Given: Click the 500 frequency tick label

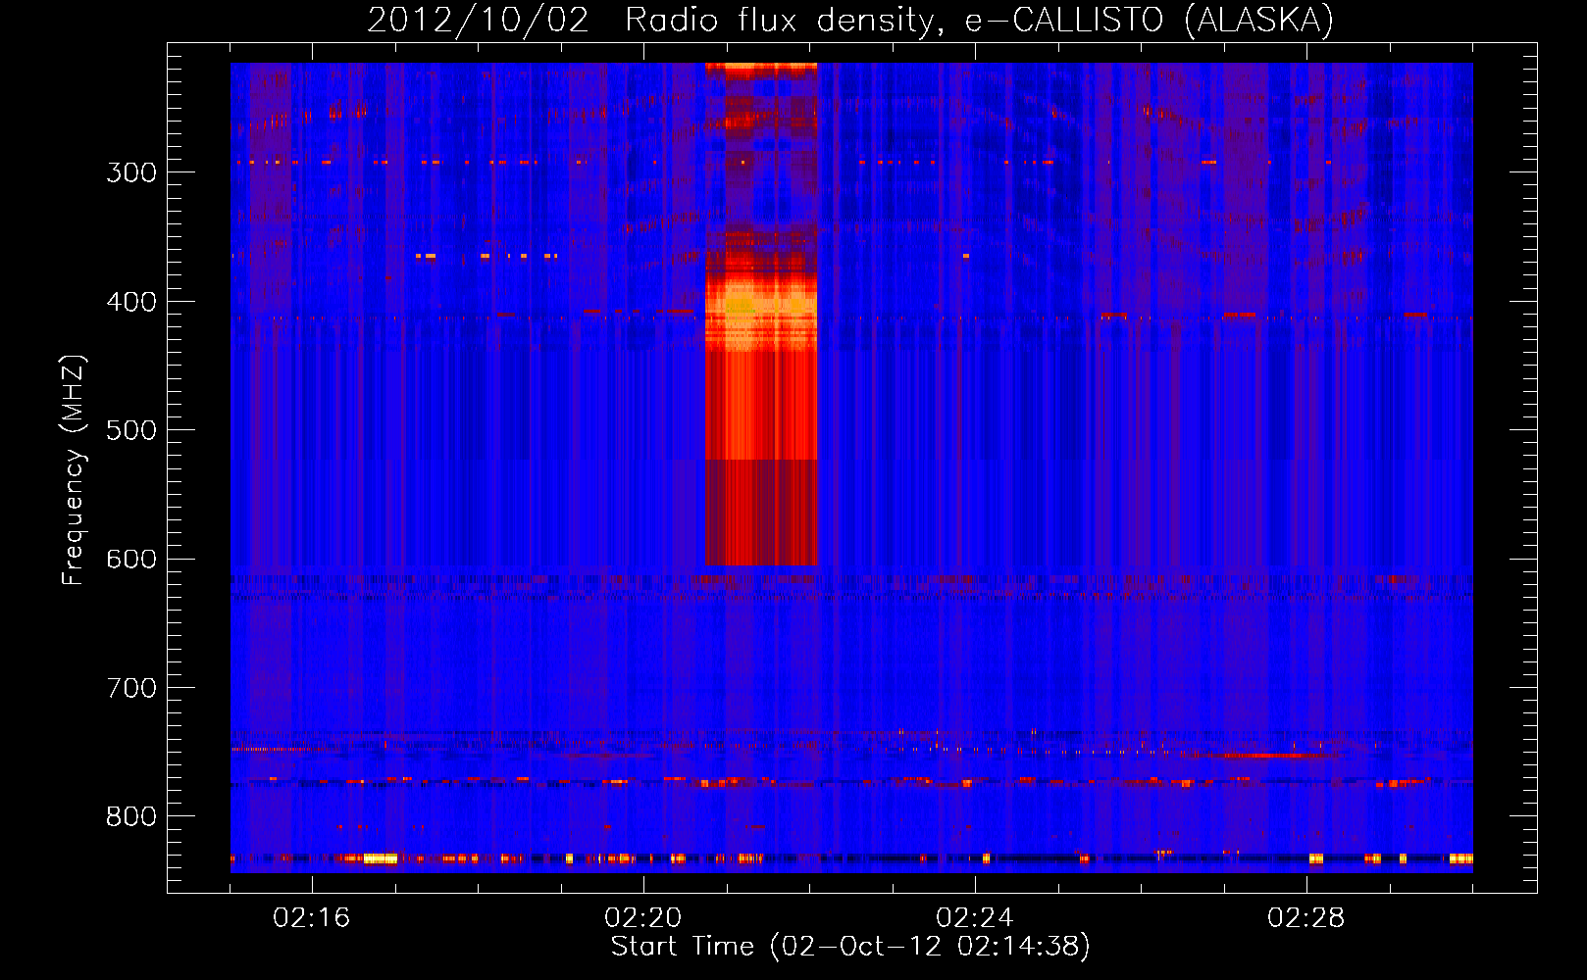Looking at the screenshot, I should (x=131, y=430).
